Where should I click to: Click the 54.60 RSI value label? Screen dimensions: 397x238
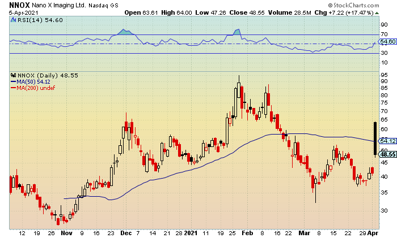click(387, 42)
